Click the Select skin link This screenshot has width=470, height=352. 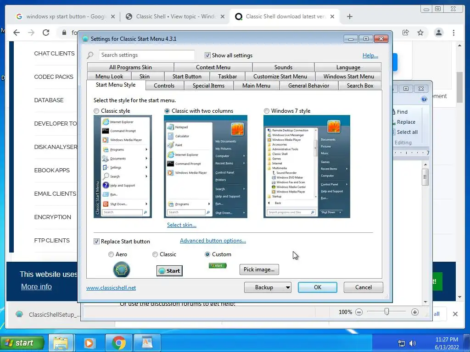click(182, 225)
